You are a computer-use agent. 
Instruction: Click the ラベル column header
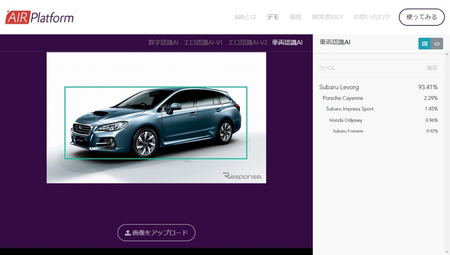327,68
